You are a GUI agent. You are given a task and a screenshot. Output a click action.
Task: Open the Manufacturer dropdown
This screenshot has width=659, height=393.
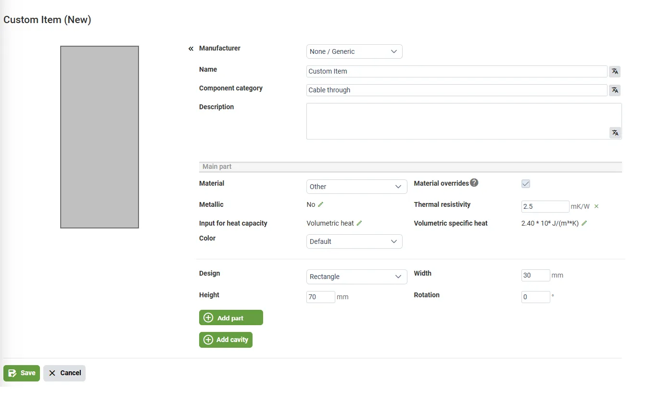(x=354, y=51)
